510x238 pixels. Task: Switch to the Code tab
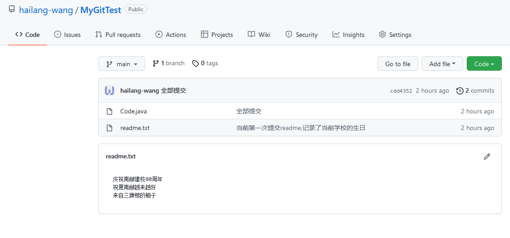(x=27, y=35)
